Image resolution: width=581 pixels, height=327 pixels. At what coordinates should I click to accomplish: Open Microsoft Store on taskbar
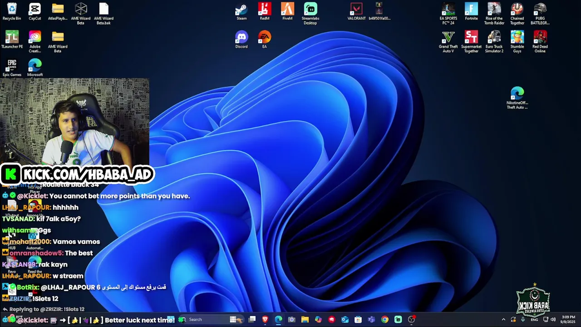coord(358,319)
